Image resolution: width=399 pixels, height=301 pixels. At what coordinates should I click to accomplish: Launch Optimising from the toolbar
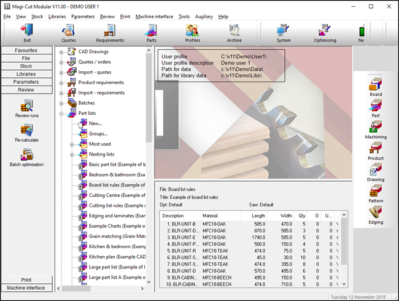[x=325, y=32]
